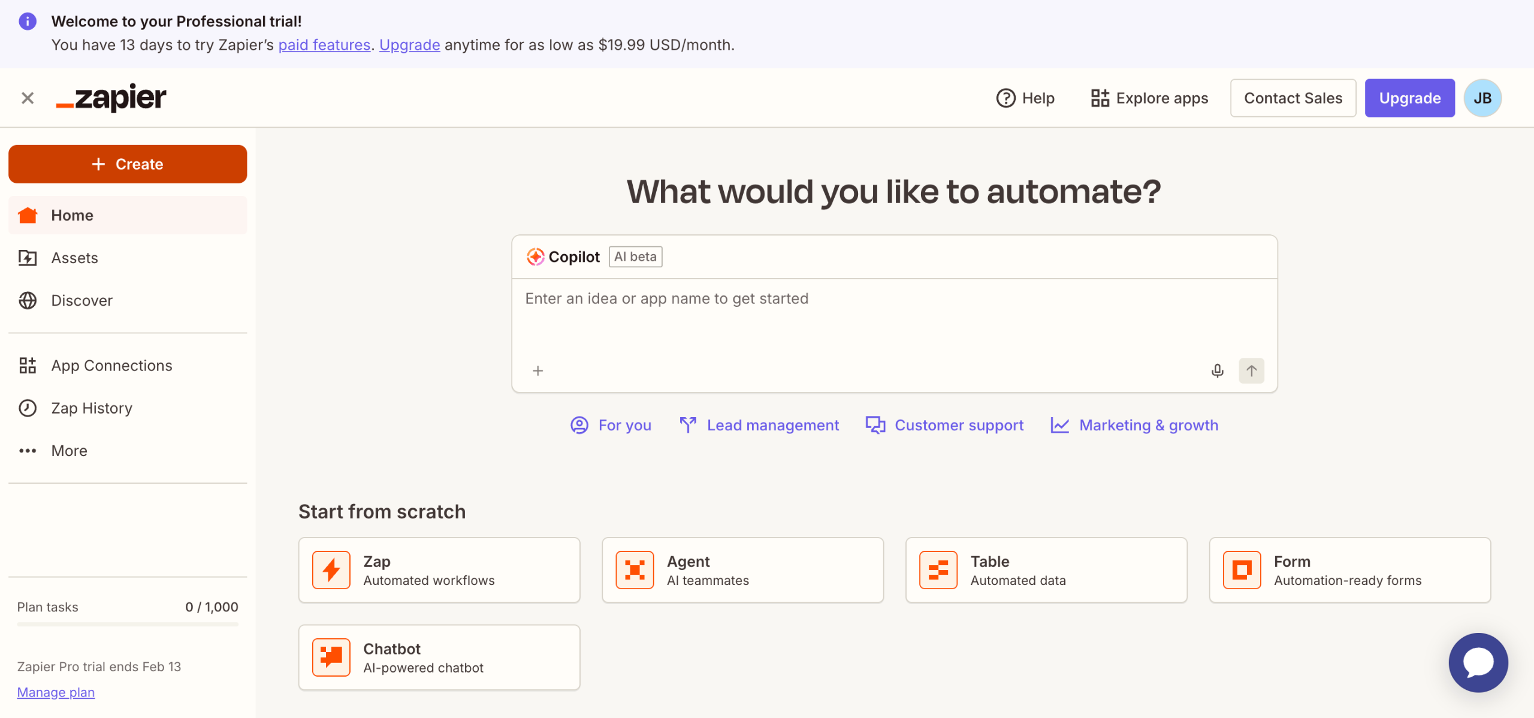Open the Form automation-ready forms card

click(x=1349, y=570)
